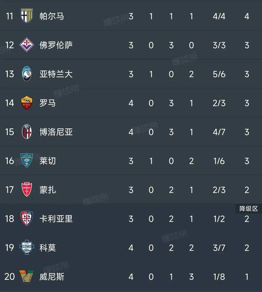Open team page for 佛罗伦萨
The image size is (262, 292).
click(x=56, y=45)
